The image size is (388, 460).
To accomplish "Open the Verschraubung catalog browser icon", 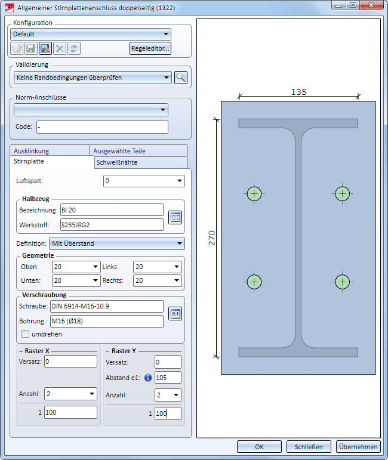I will (x=175, y=314).
